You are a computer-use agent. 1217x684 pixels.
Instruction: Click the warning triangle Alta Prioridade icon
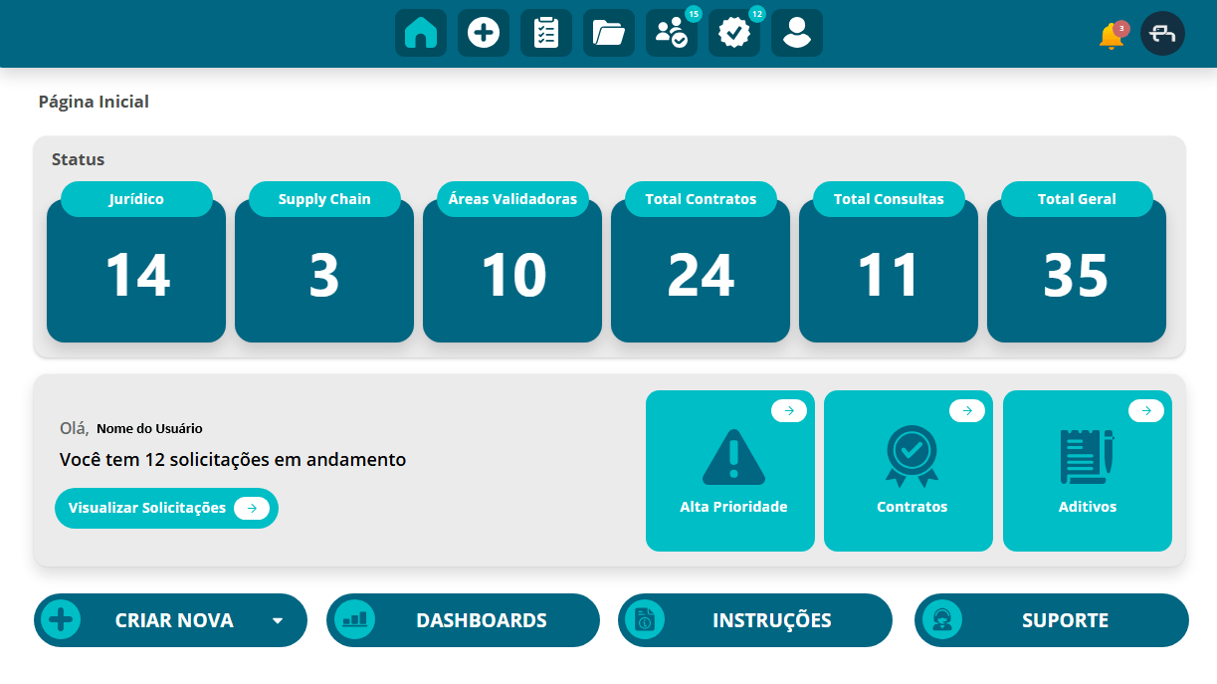pos(733,457)
